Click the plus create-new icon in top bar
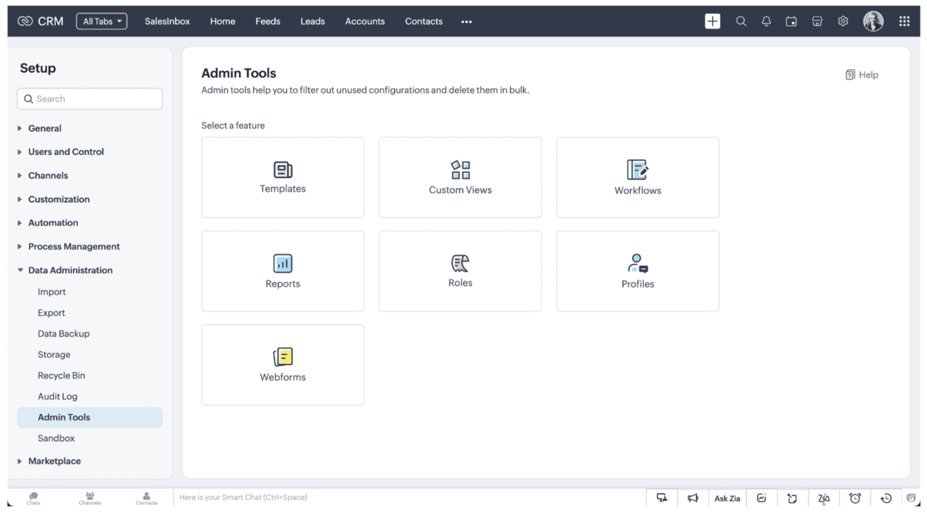Viewport: 927px width, 512px height. (x=712, y=21)
